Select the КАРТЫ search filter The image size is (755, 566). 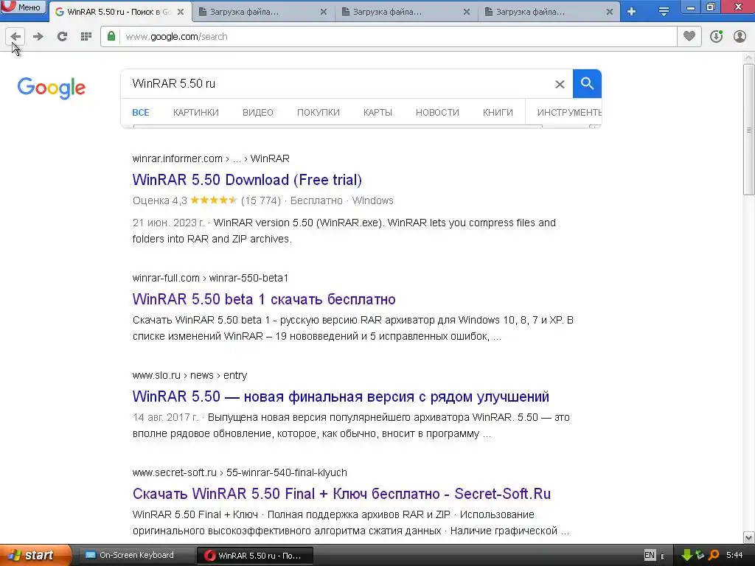377,113
